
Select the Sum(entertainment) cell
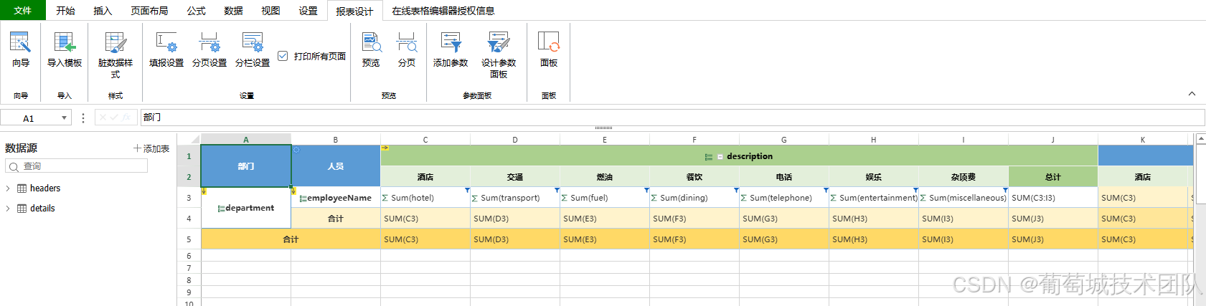pos(874,198)
